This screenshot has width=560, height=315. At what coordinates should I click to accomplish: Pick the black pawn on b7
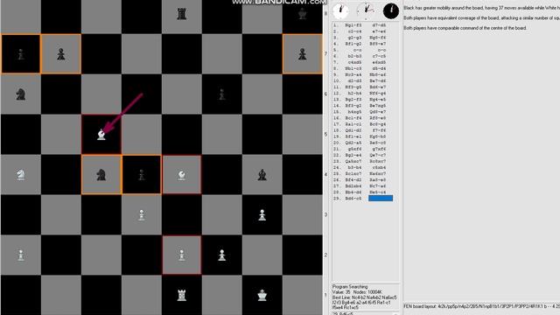[61, 54]
